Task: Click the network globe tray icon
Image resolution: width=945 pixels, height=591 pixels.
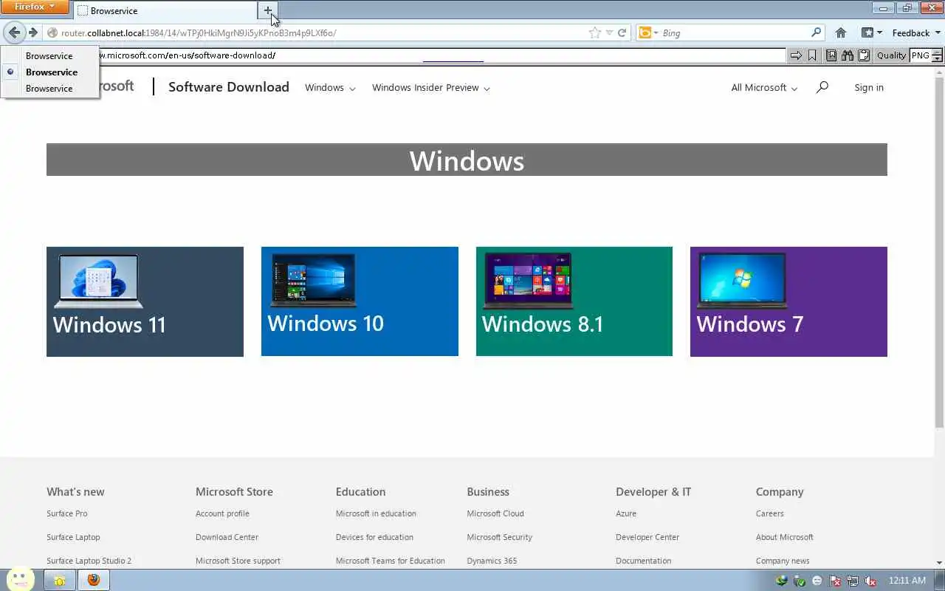Action: point(781,581)
